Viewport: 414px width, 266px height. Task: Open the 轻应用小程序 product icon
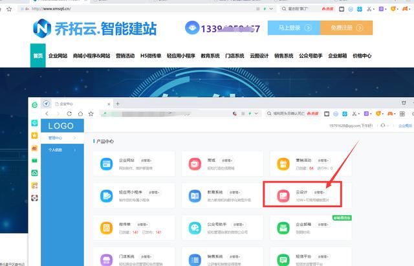click(107, 196)
